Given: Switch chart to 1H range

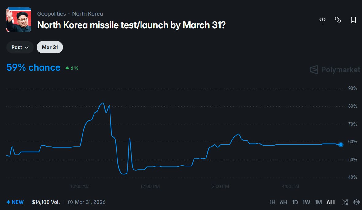Looking at the screenshot, I should pyautogui.click(x=272, y=202).
